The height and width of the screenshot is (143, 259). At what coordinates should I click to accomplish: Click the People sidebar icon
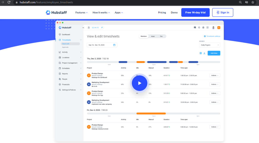tap(60, 79)
